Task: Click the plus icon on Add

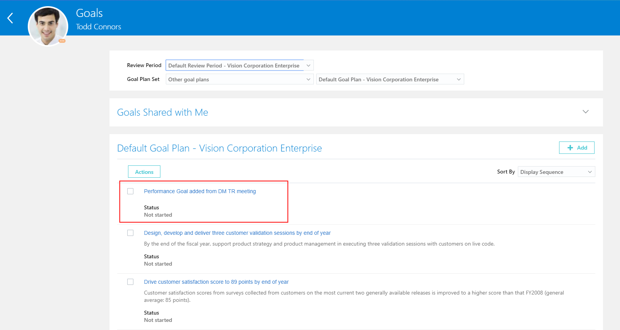Action: (570, 148)
